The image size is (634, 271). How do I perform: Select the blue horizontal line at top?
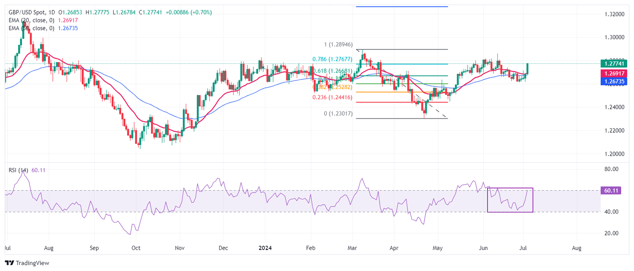click(x=401, y=7)
